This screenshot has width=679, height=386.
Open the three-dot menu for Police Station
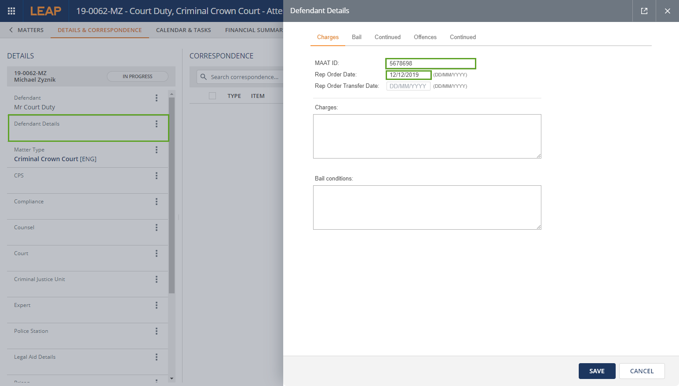(x=156, y=331)
